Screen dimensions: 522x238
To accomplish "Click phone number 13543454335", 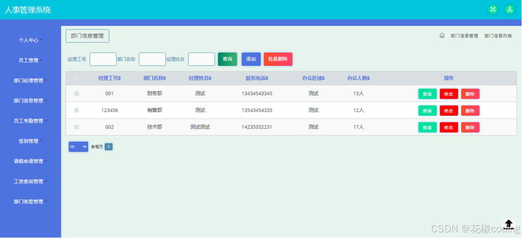I will (x=257, y=110).
